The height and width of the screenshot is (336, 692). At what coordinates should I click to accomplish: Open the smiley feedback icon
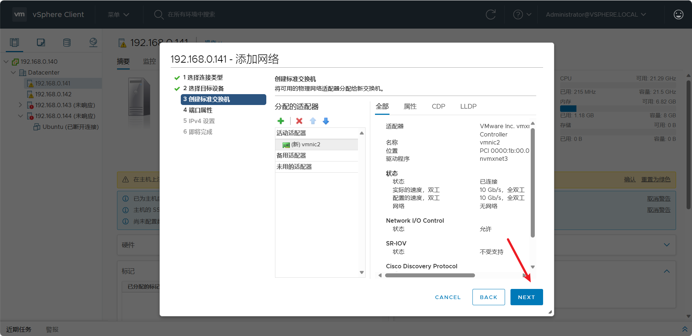tap(678, 14)
